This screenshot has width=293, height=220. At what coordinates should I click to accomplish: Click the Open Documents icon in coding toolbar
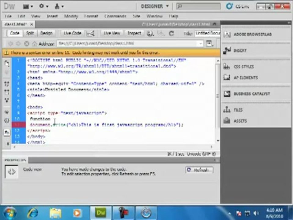(7, 64)
